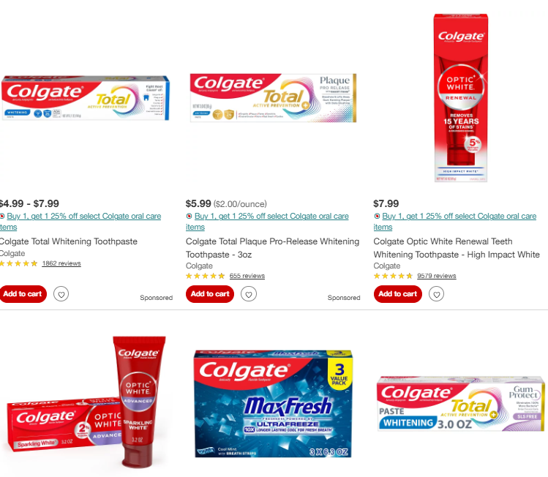Add Colgate Total Whitening Toothpaste to cart
This screenshot has height=477, width=548.
point(23,294)
